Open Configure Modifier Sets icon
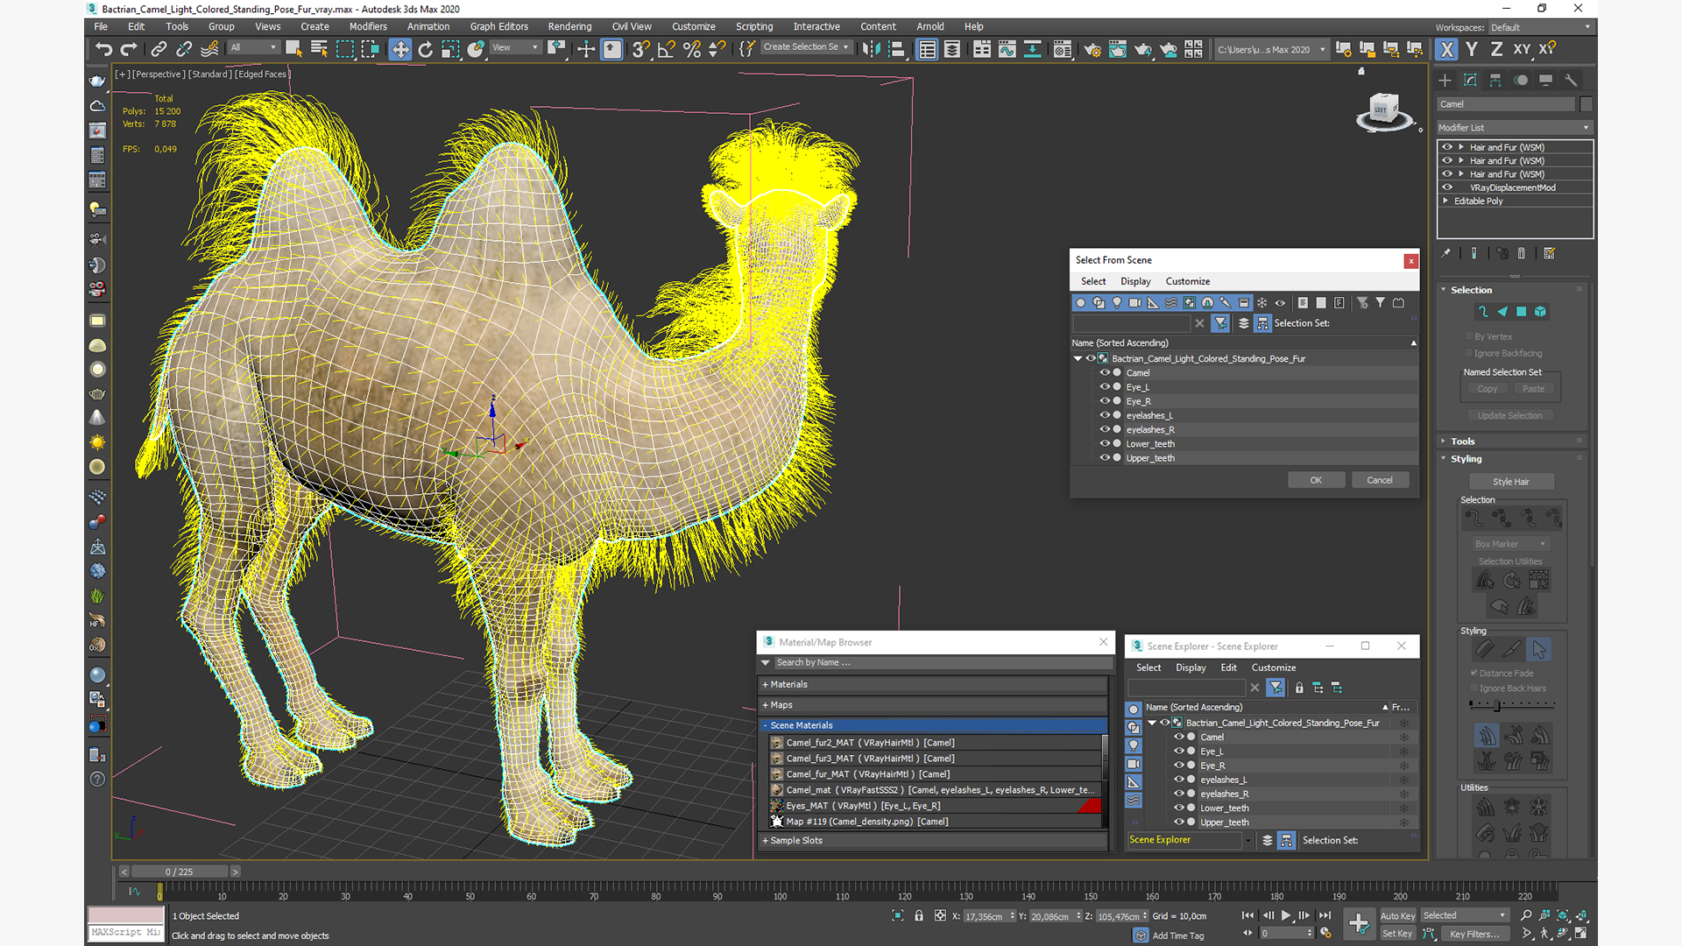Screen dimensions: 1682x946 1549,253
